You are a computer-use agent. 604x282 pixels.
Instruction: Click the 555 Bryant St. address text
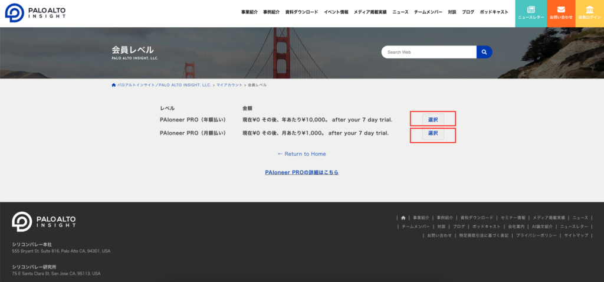(61, 251)
